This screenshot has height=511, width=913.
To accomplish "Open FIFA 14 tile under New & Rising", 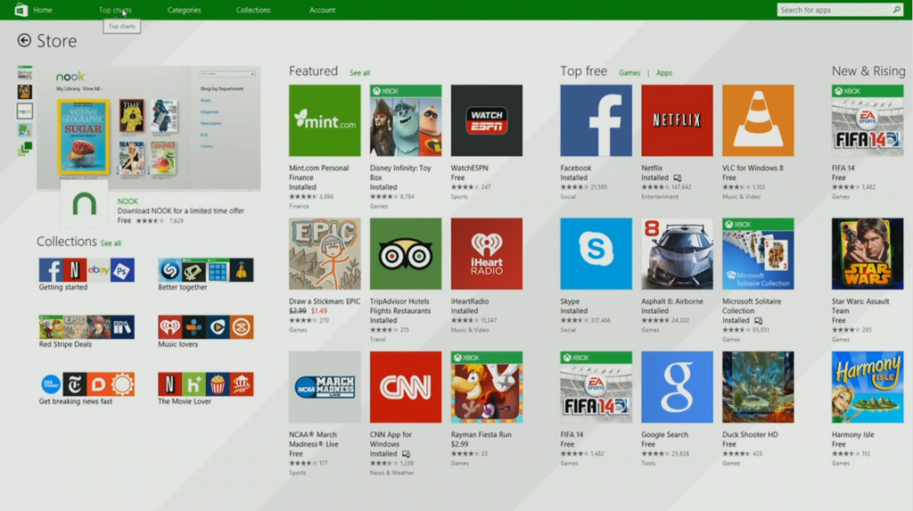I will (x=867, y=120).
